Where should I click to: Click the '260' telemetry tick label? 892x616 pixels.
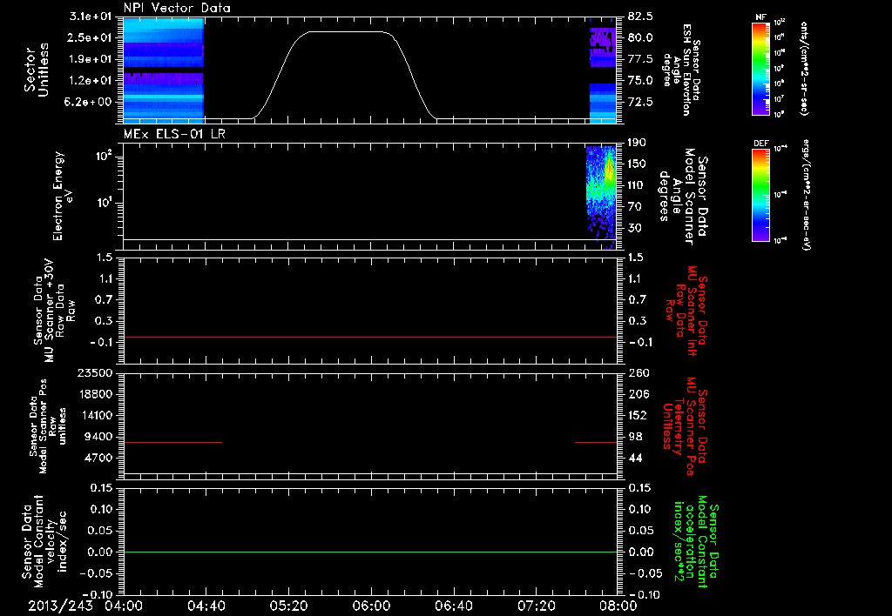[x=637, y=372]
